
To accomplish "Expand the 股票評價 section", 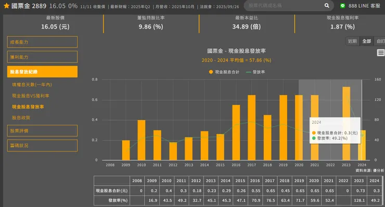I will [42, 131].
